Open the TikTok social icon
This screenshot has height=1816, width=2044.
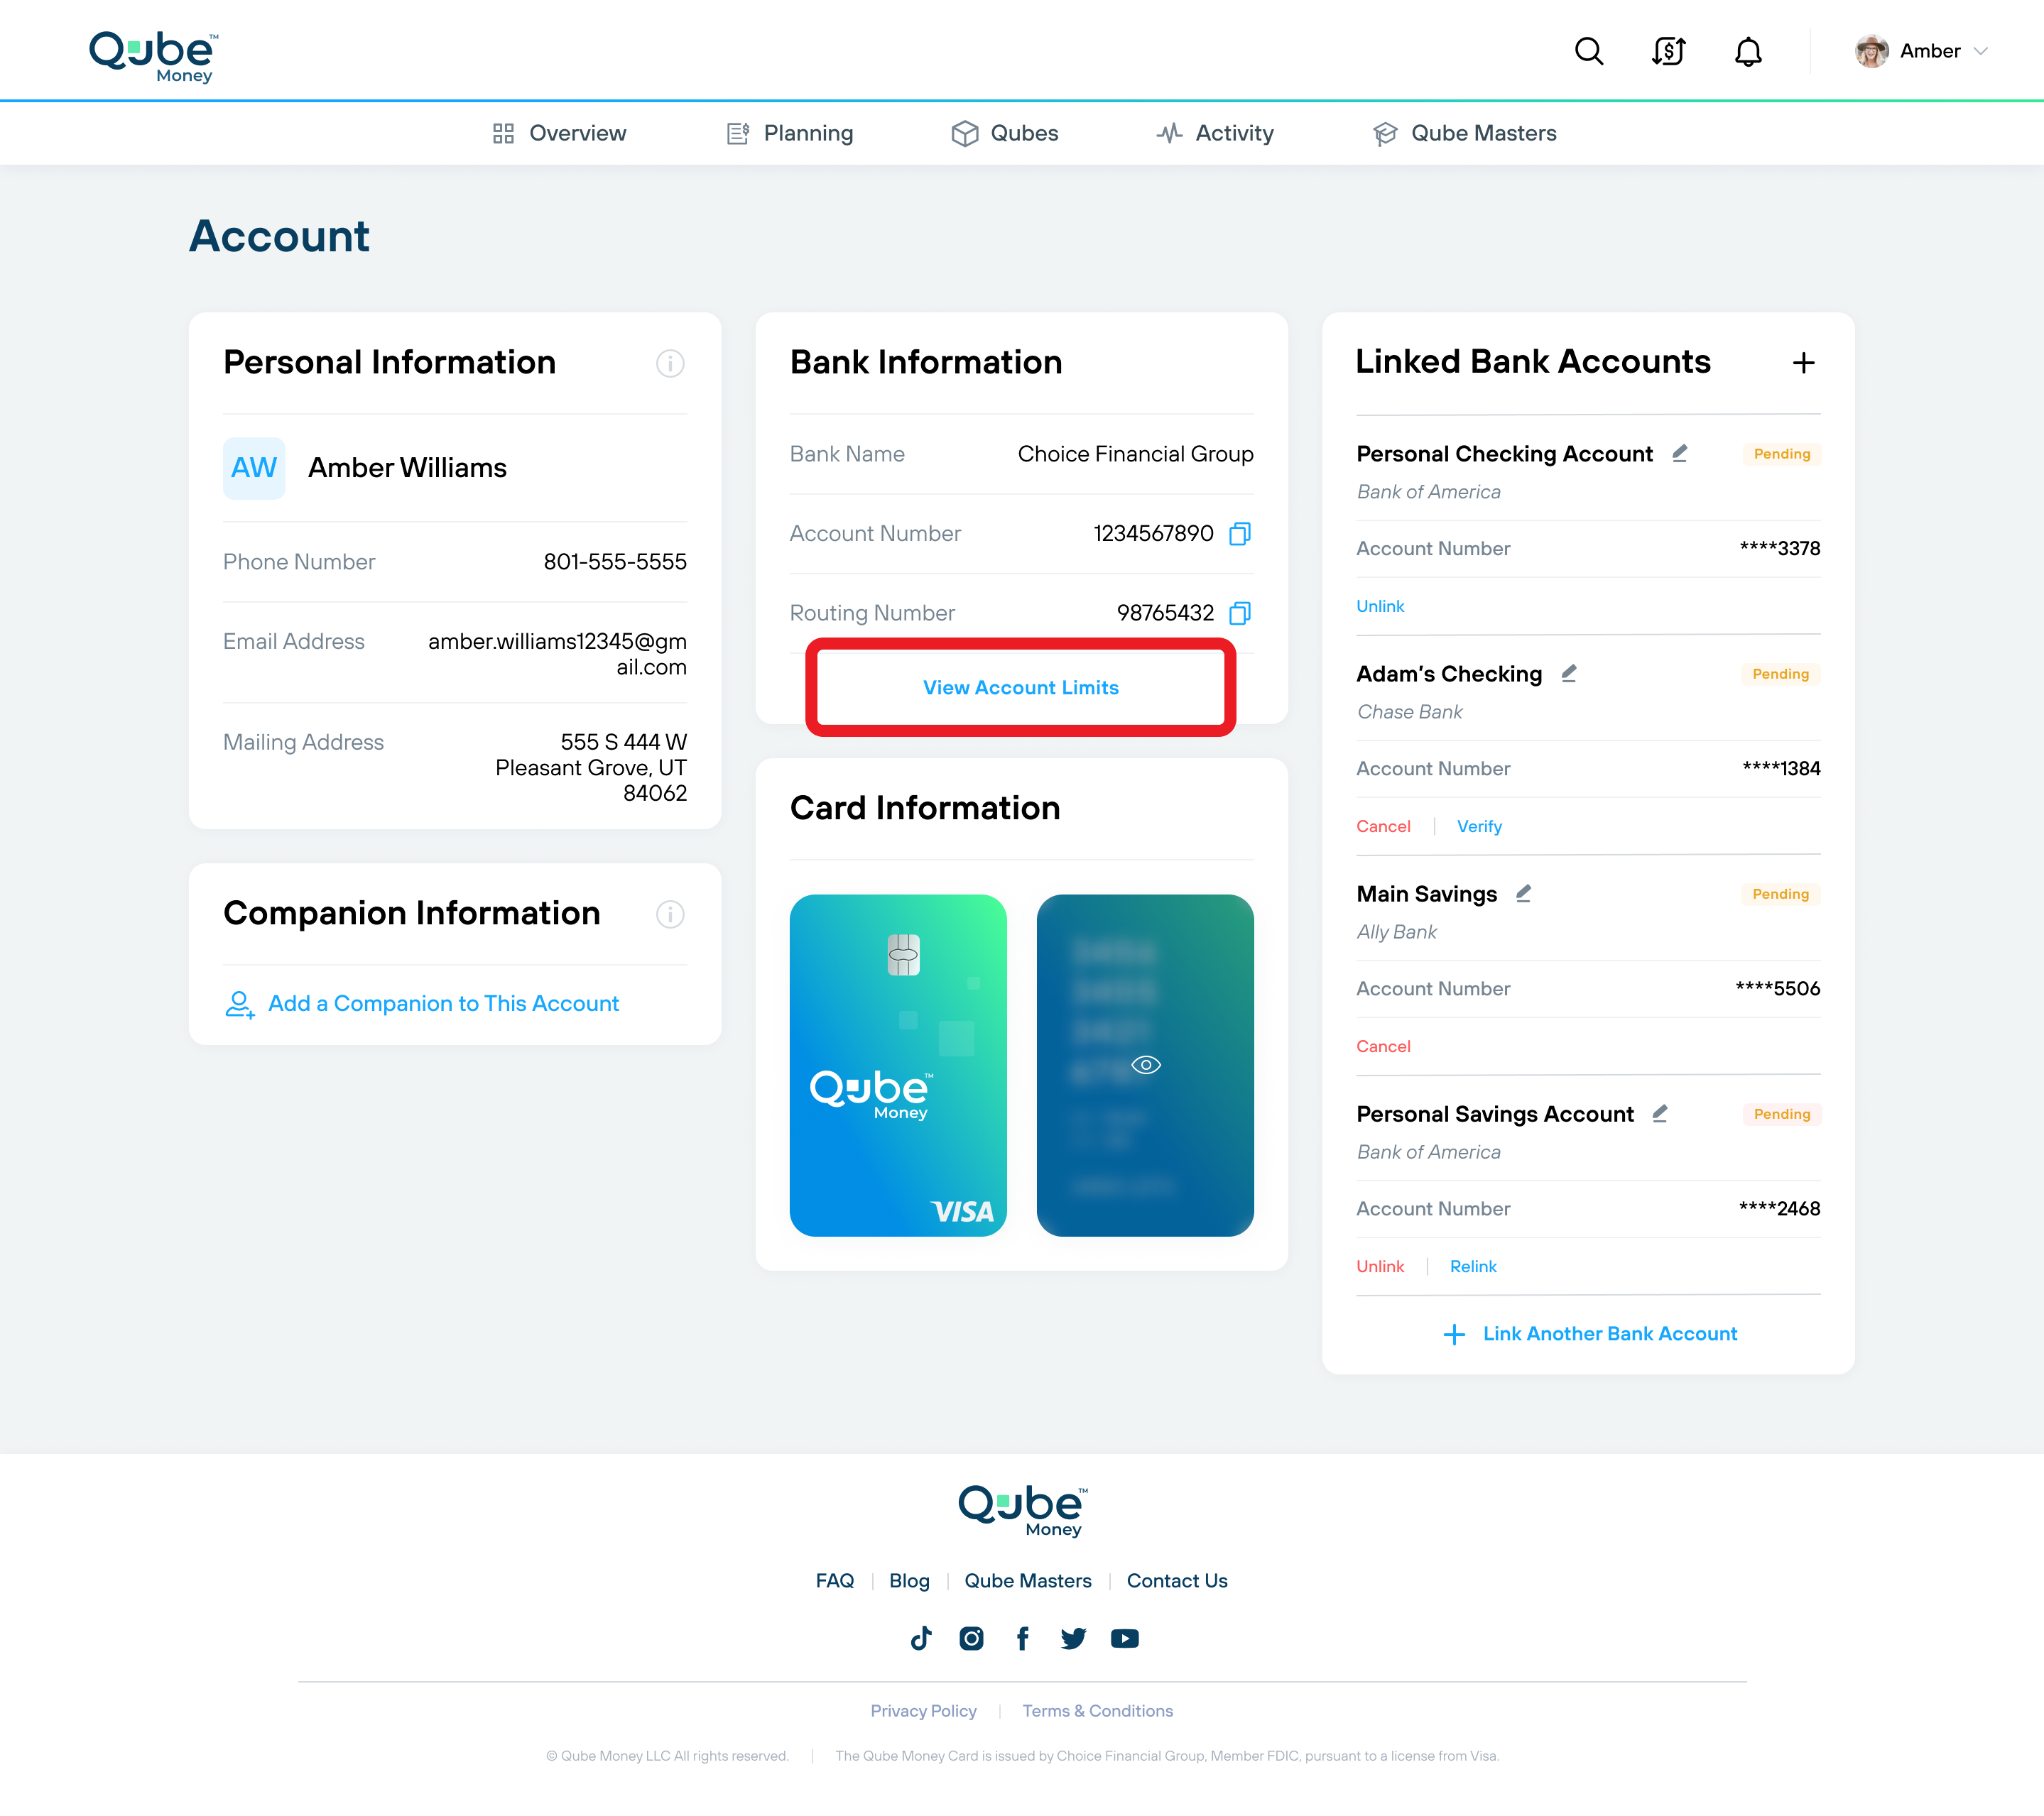click(921, 1638)
